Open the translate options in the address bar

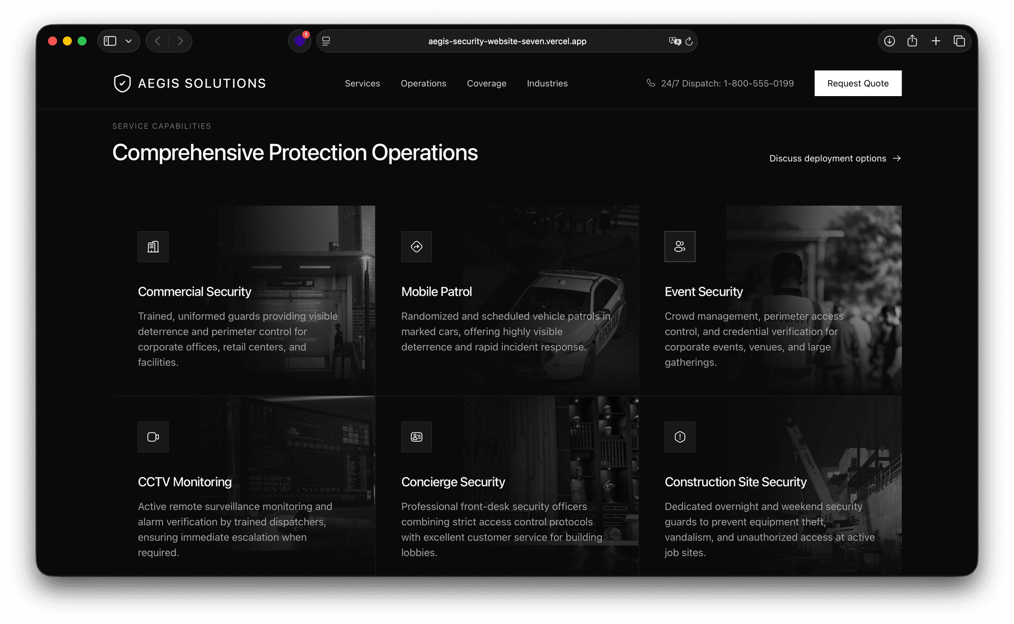674,41
